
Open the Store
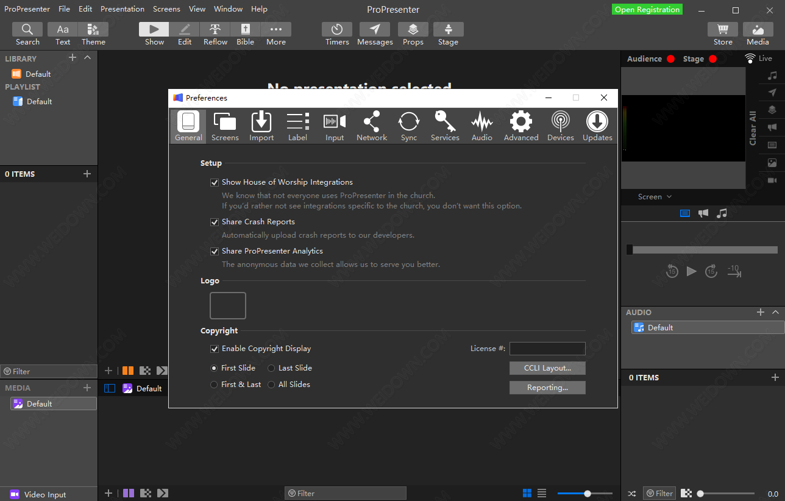click(723, 34)
